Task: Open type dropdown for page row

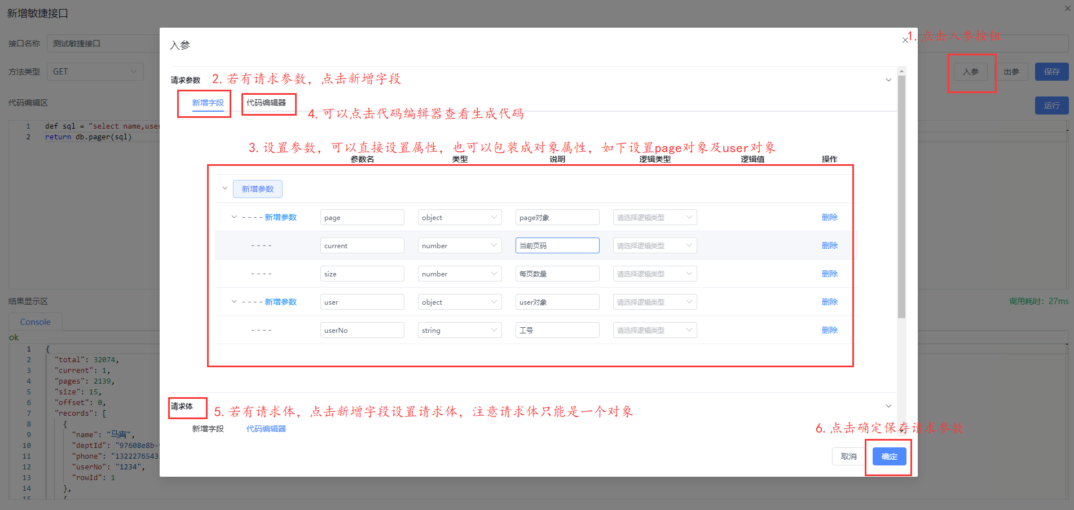Action: click(460, 217)
